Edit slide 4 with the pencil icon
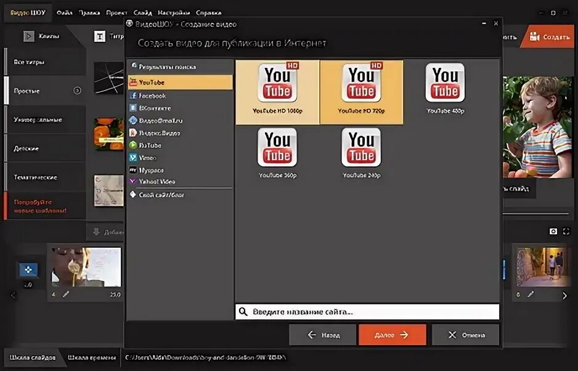 tap(65, 295)
